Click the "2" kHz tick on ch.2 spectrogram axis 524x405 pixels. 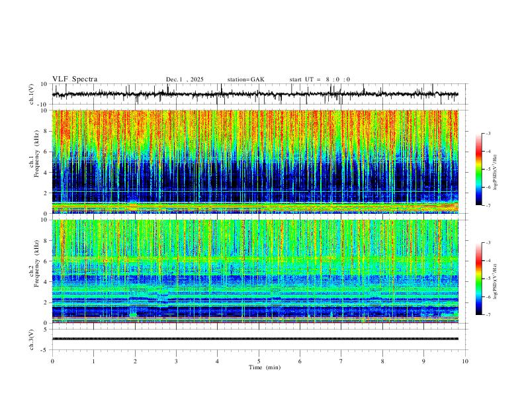(46, 302)
